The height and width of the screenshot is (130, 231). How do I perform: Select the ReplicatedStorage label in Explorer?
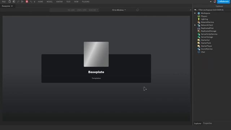209,31
